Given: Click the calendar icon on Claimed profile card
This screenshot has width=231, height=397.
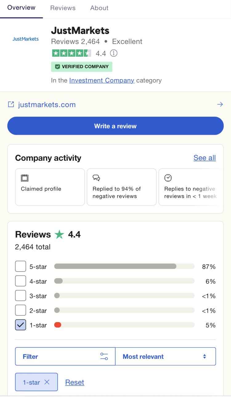Looking at the screenshot, I should tap(25, 178).
